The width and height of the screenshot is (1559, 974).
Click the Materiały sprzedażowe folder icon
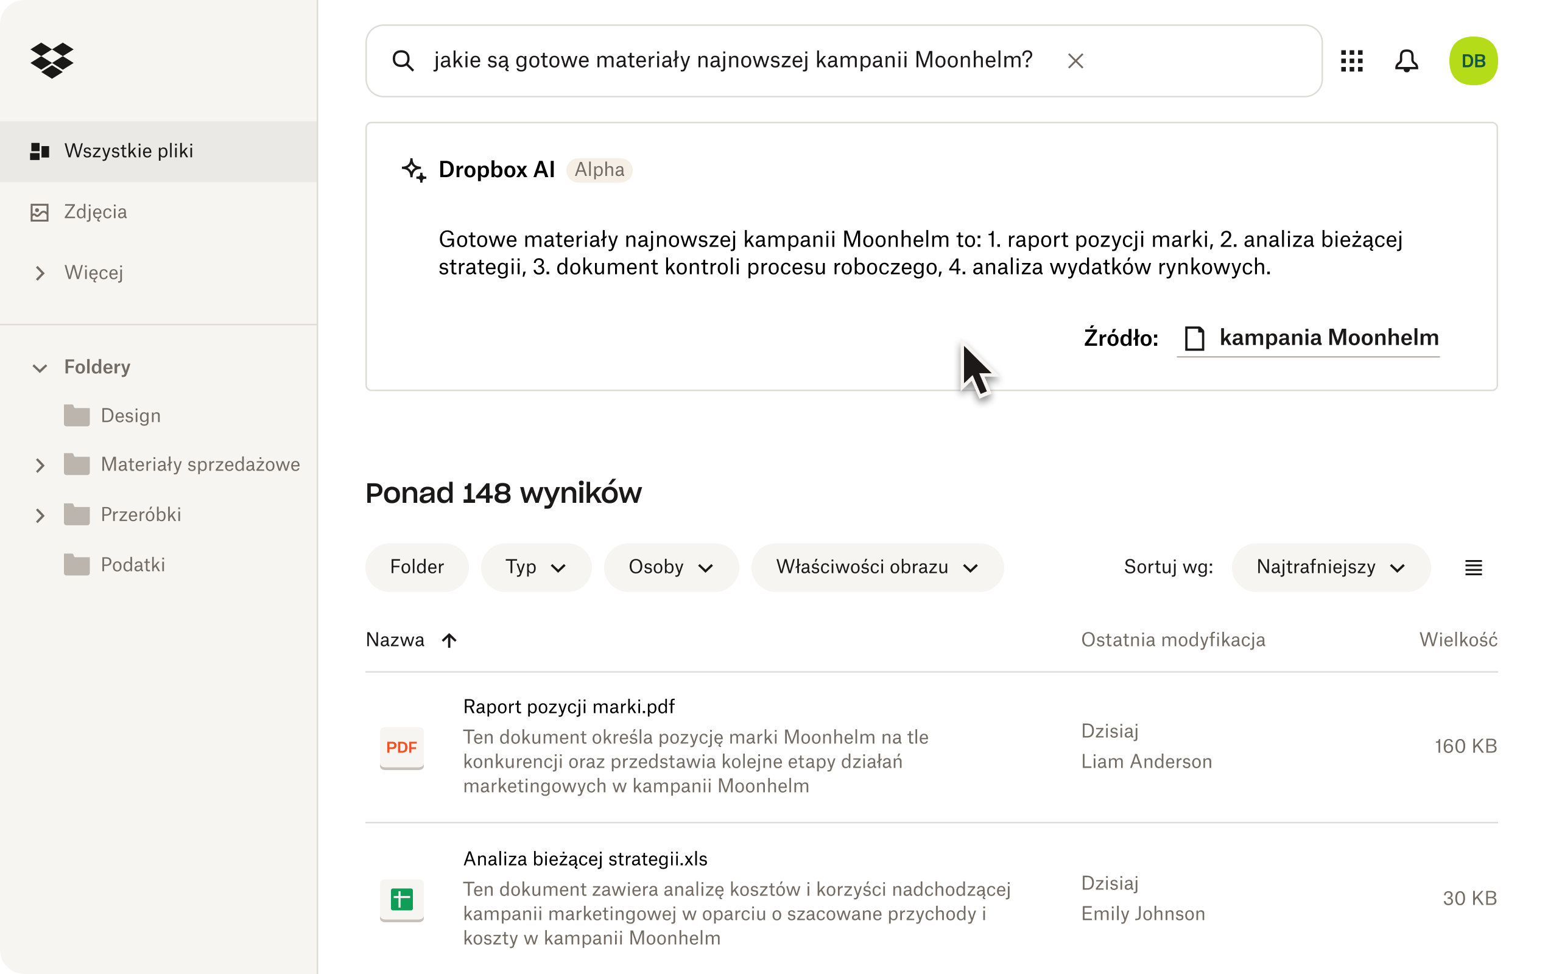click(77, 464)
